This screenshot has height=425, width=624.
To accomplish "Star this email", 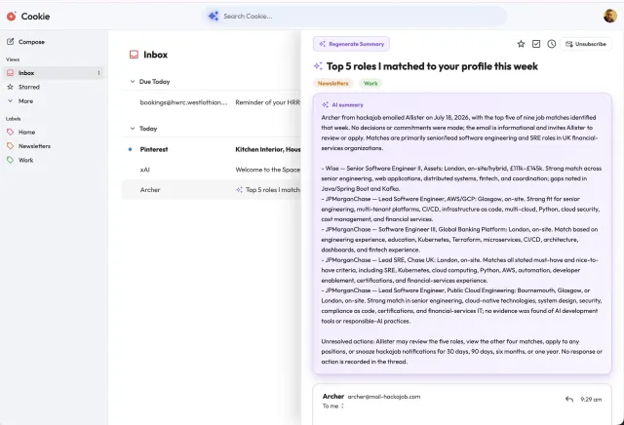I will click(x=521, y=44).
